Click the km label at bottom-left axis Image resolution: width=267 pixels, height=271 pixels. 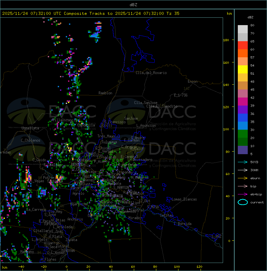[5, 267]
